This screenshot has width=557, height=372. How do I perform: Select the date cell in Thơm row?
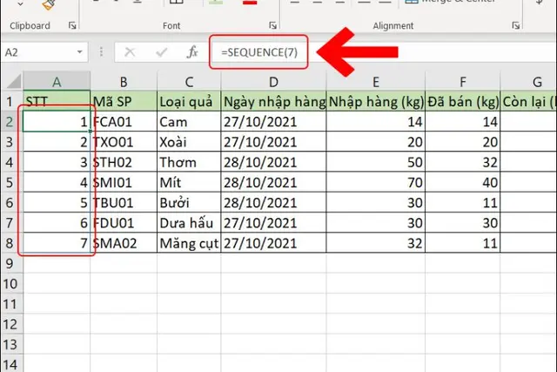pyautogui.click(x=273, y=162)
